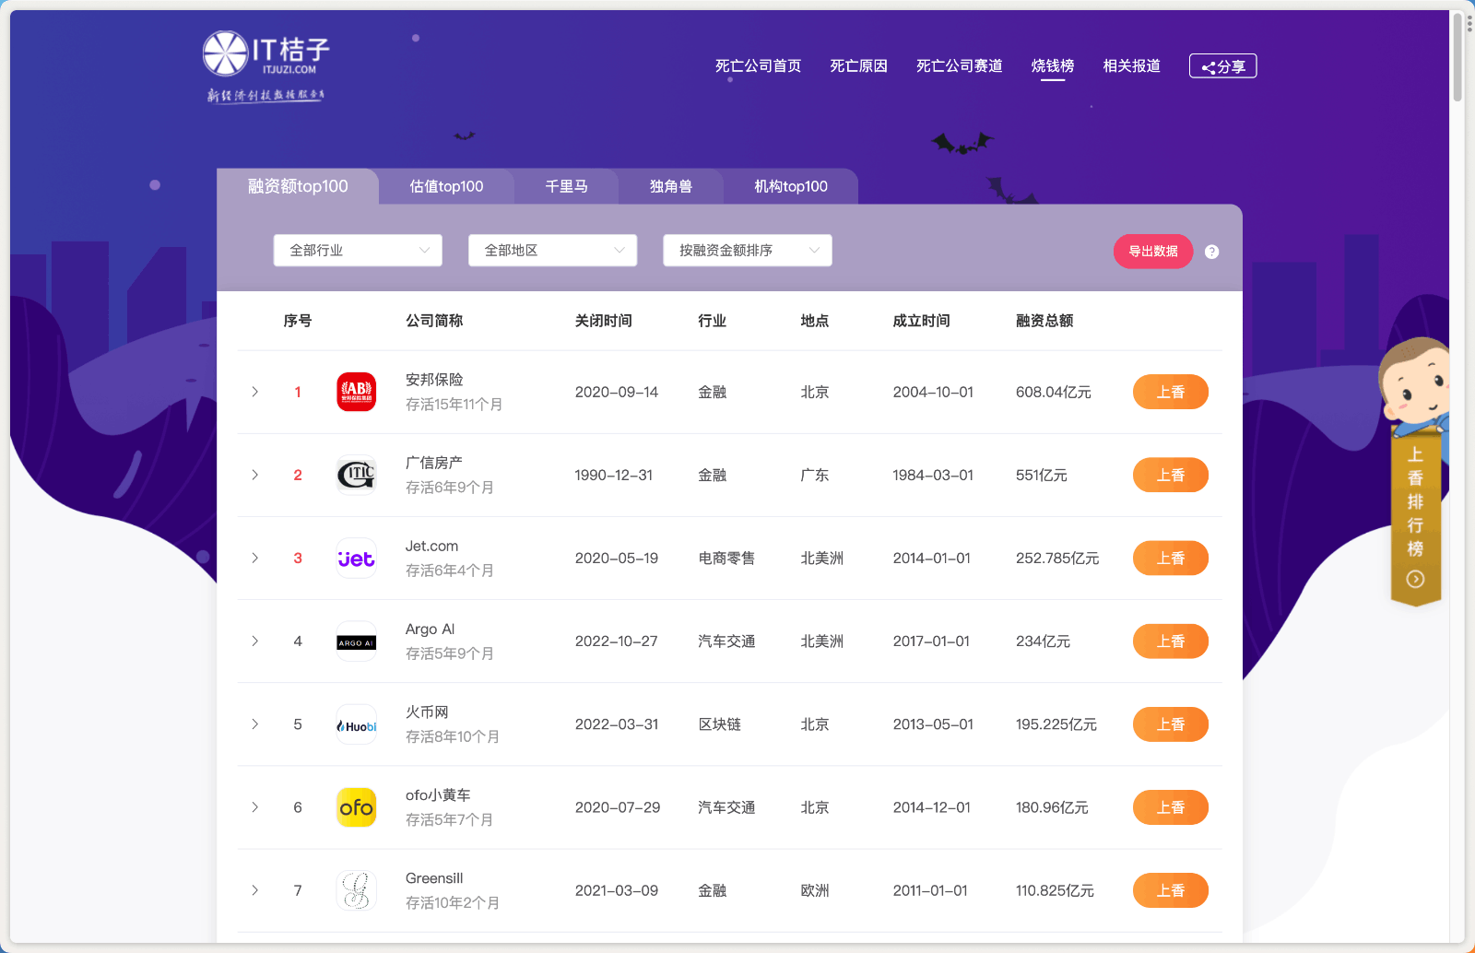Open the 按融资金额排序 sort dropdown
This screenshot has width=1475, height=953.
(x=747, y=251)
